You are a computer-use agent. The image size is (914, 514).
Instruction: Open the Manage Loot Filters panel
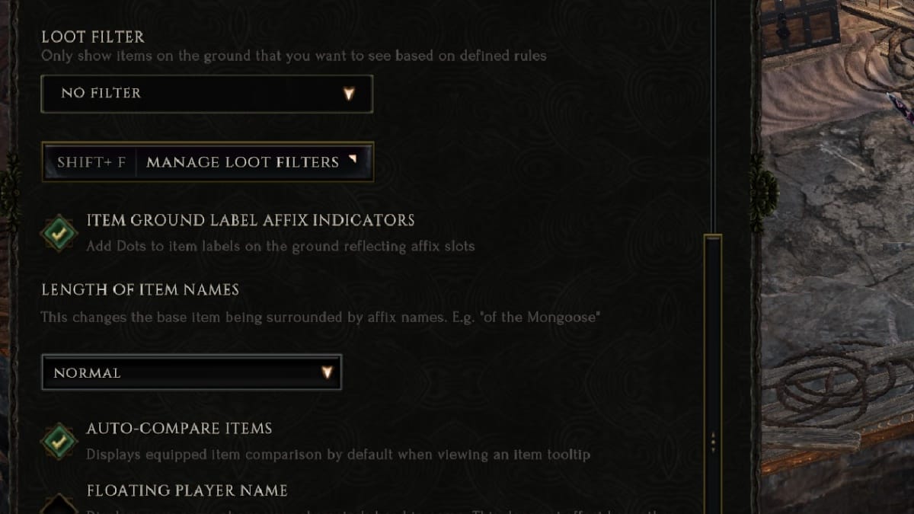pyautogui.click(x=242, y=162)
